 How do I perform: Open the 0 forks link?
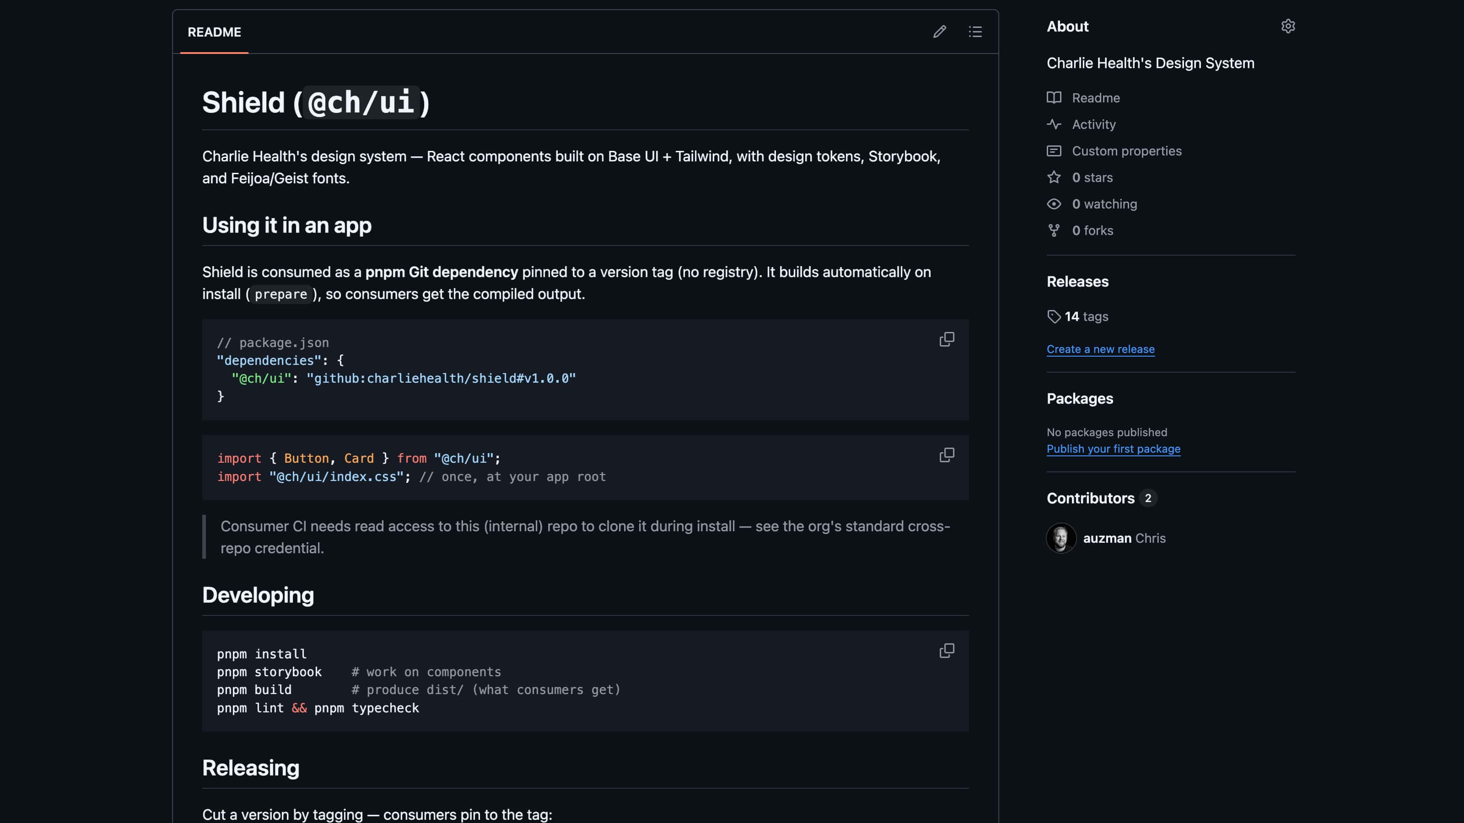tap(1093, 230)
